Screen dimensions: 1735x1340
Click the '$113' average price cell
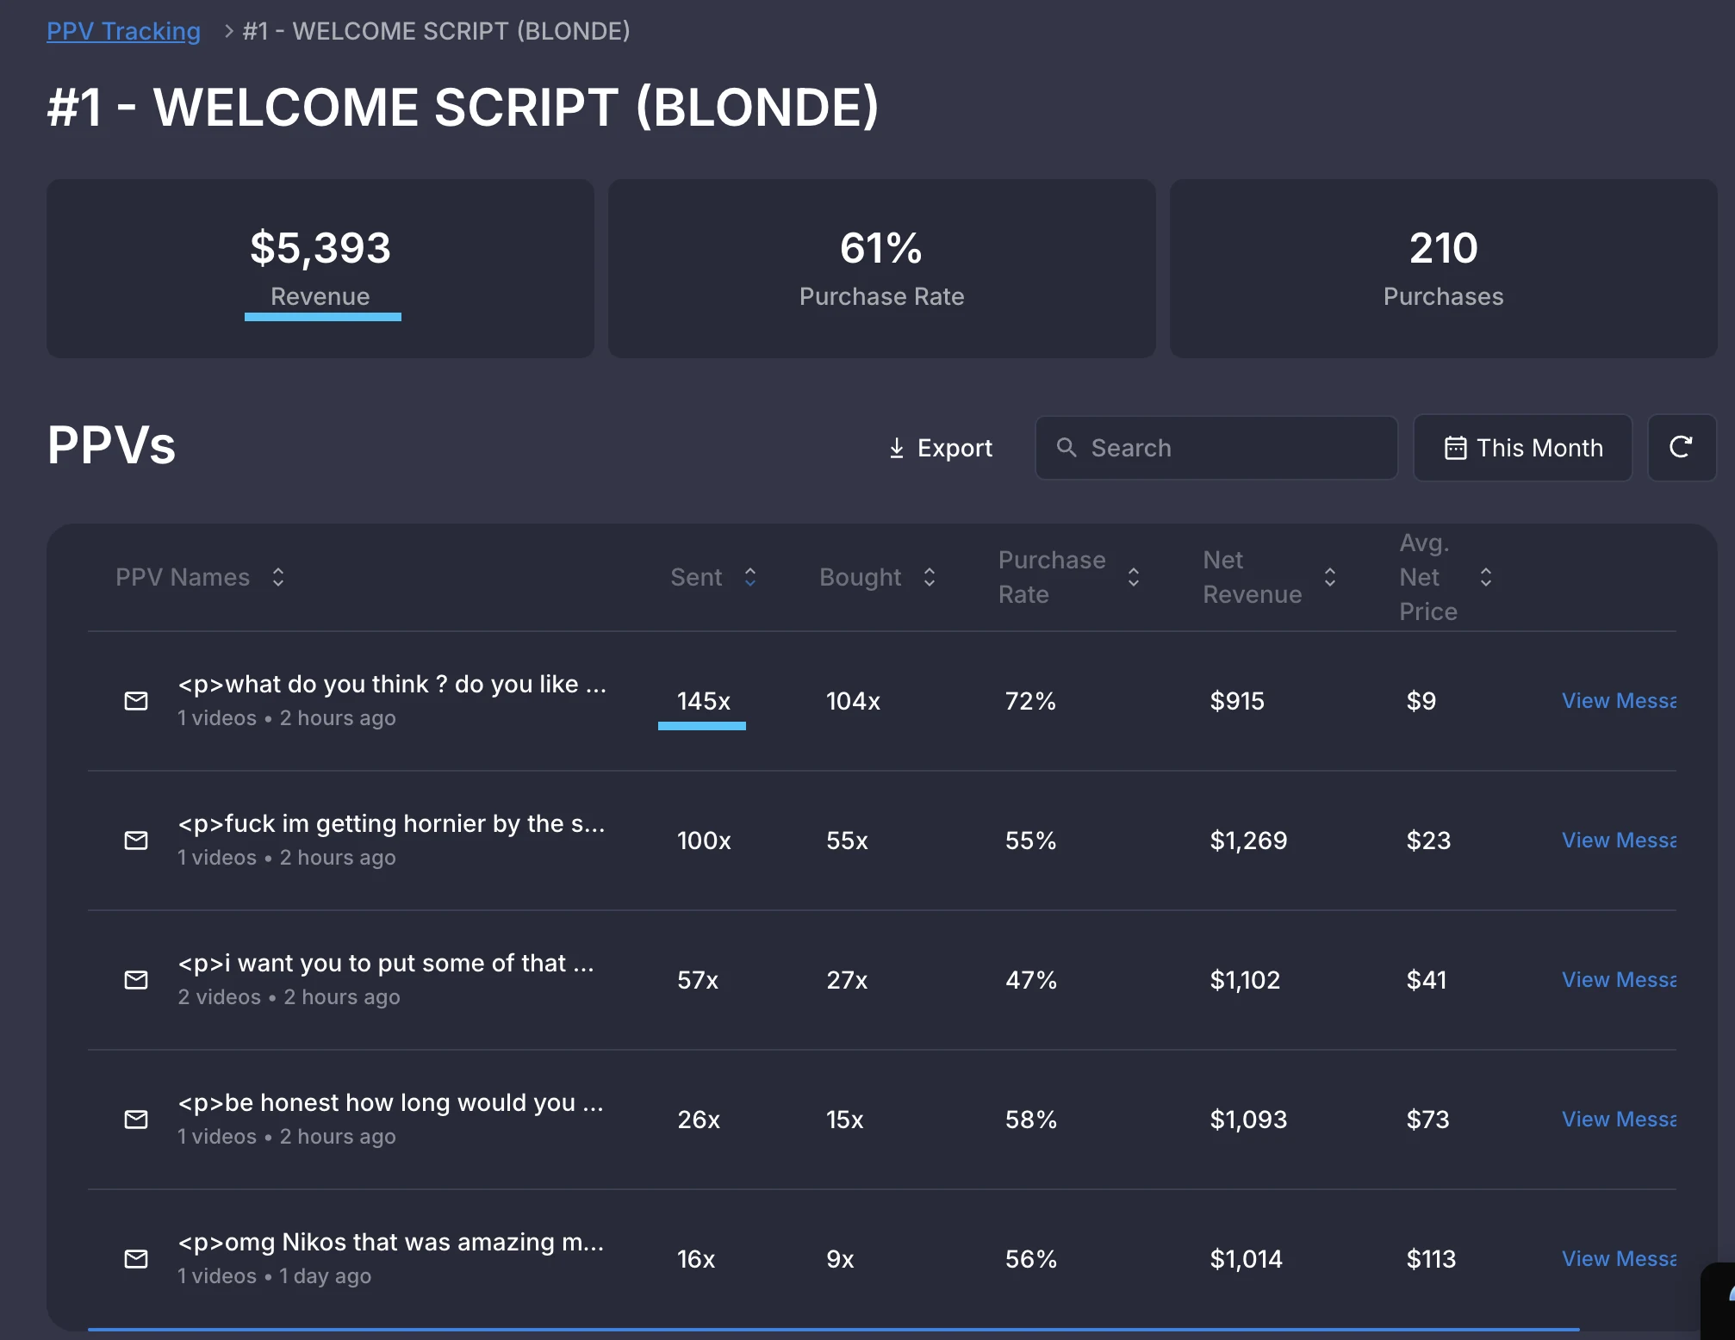pos(1431,1259)
